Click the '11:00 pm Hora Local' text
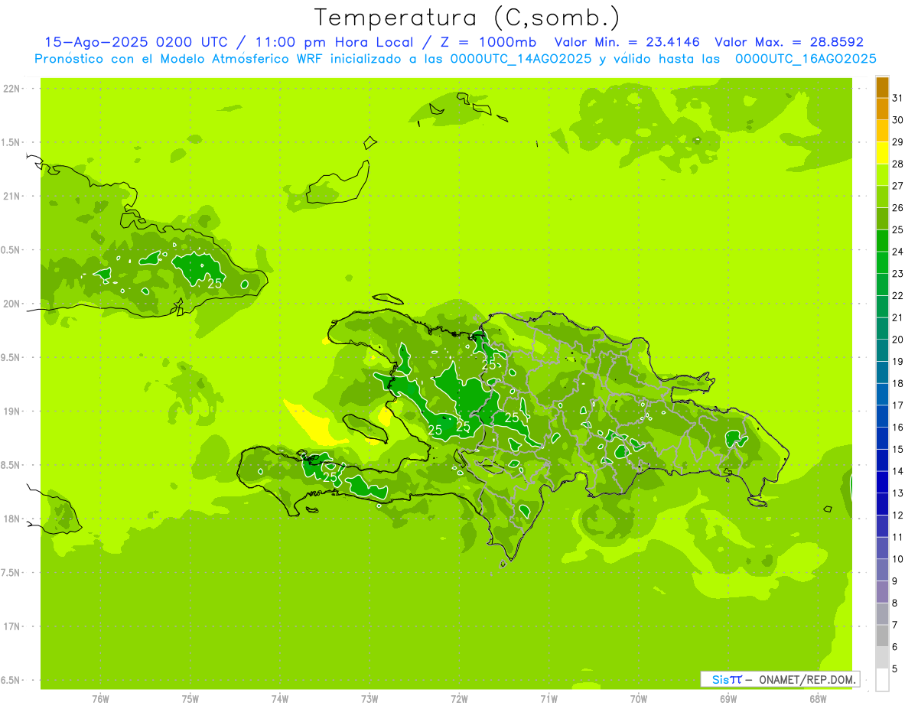The image size is (918, 709). point(334,42)
